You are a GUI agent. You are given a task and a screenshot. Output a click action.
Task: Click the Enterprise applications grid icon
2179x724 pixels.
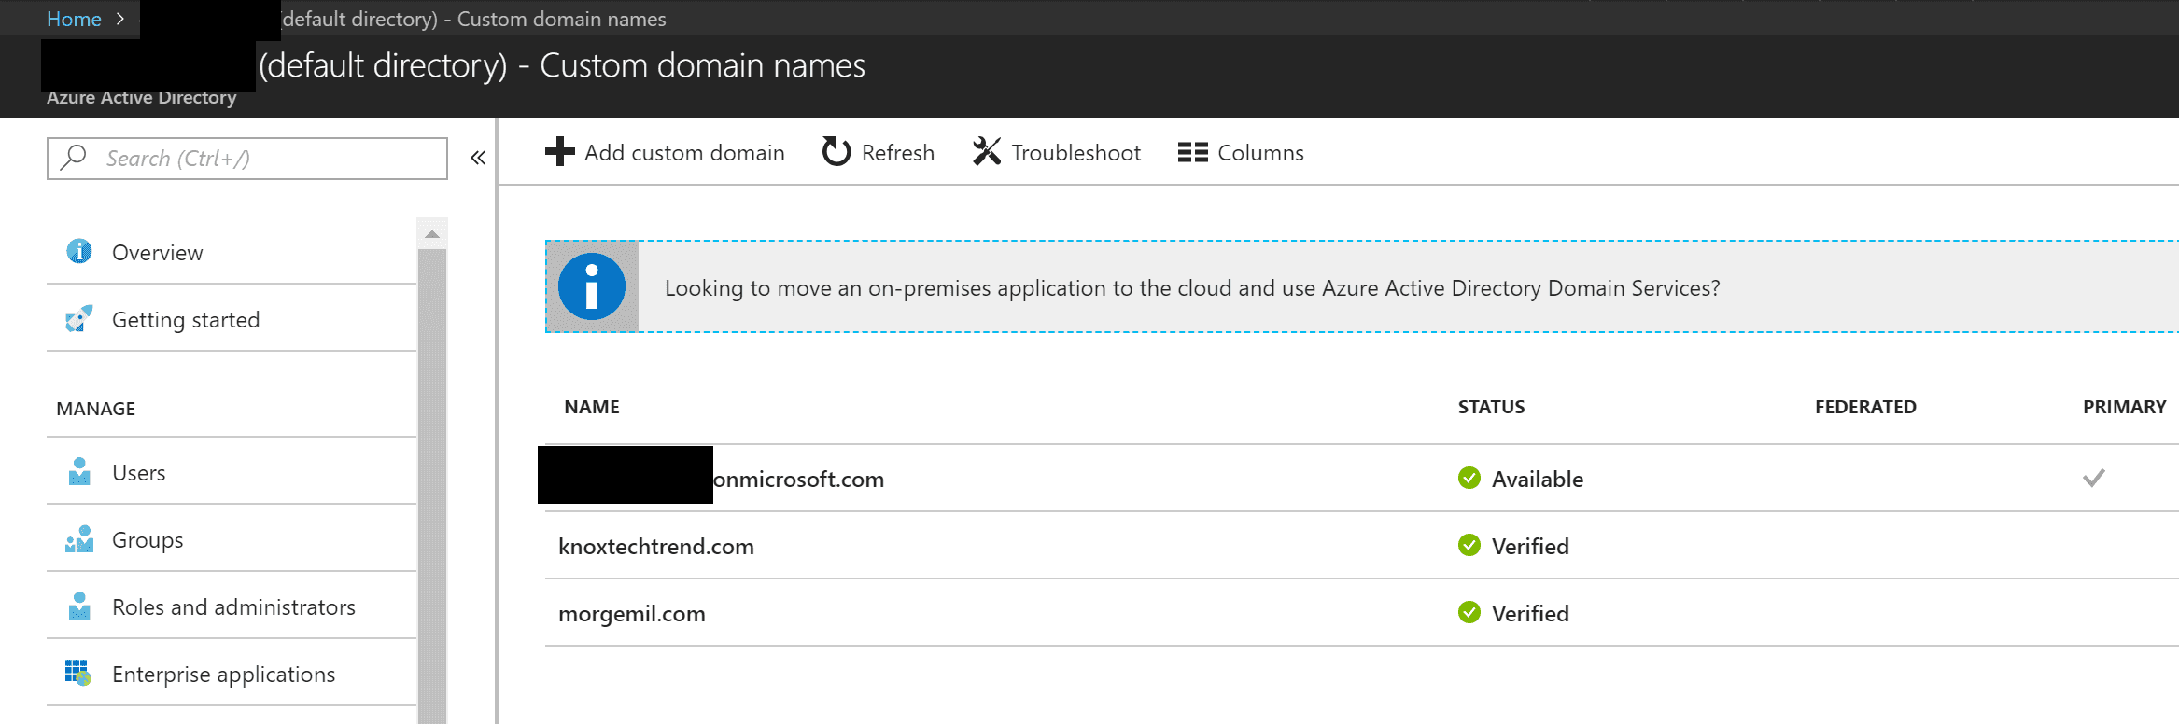pyautogui.click(x=78, y=673)
